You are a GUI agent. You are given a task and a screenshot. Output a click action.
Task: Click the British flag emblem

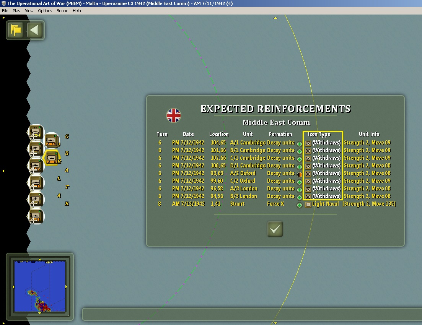tap(174, 115)
